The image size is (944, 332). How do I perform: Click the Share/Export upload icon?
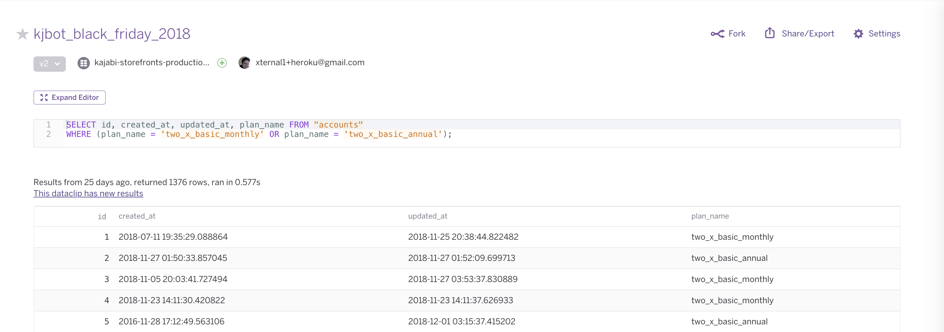(770, 33)
